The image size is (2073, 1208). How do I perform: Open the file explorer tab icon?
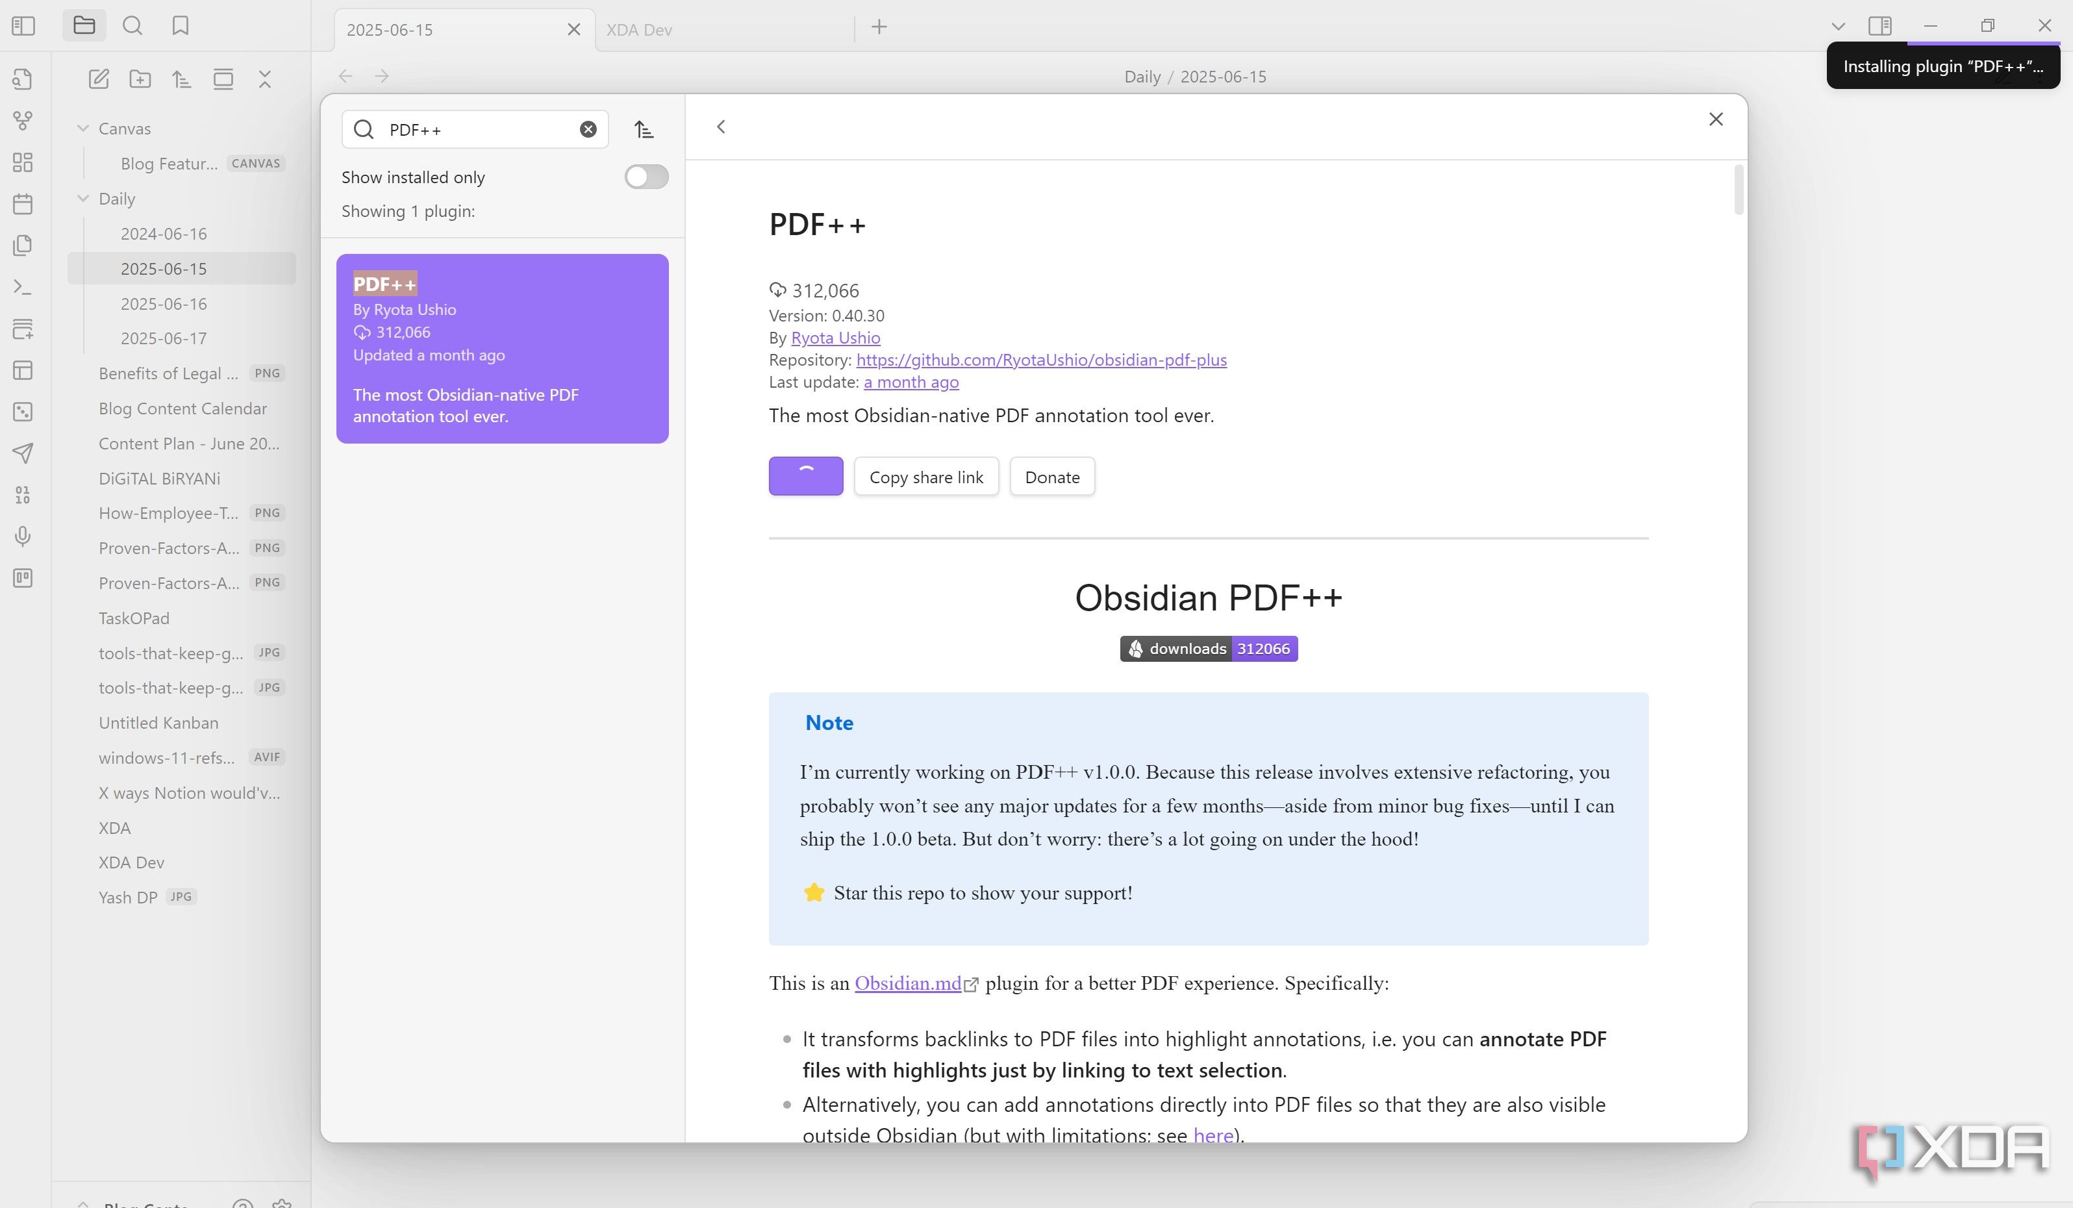coord(84,25)
